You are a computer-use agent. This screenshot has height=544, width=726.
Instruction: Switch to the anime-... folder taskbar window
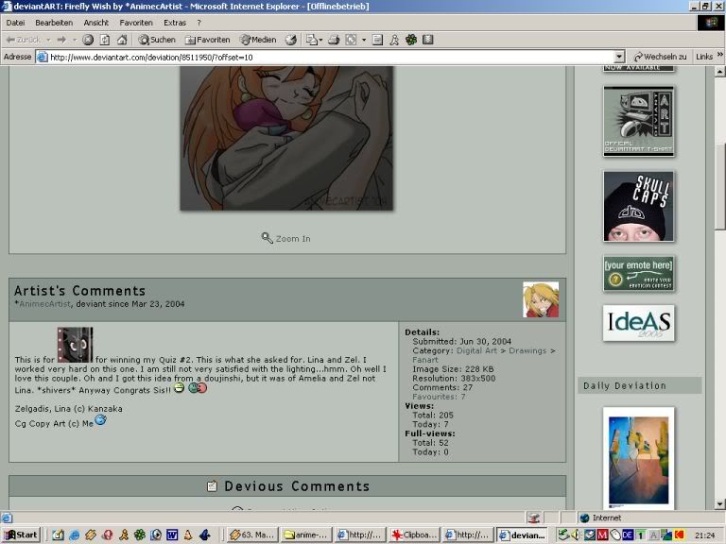tap(306, 535)
